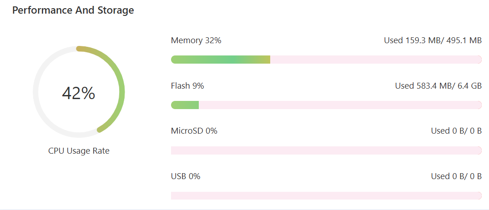Click the Used 583.4 MB/ 6.4 GB text

click(x=438, y=85)
